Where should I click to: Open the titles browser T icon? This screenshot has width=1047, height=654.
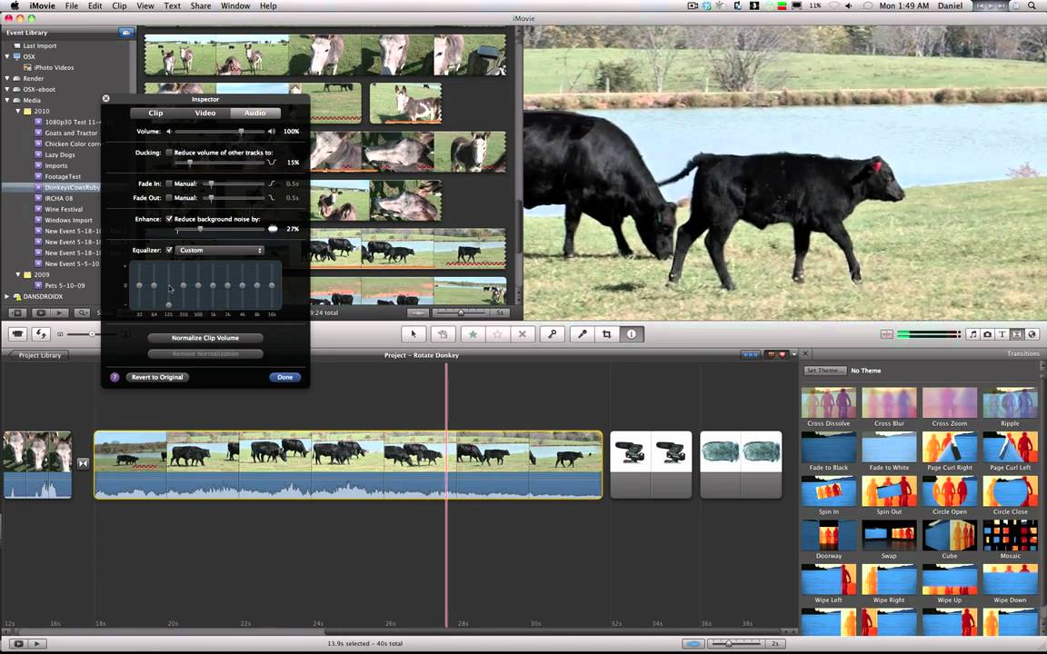tap(1002, 334)
